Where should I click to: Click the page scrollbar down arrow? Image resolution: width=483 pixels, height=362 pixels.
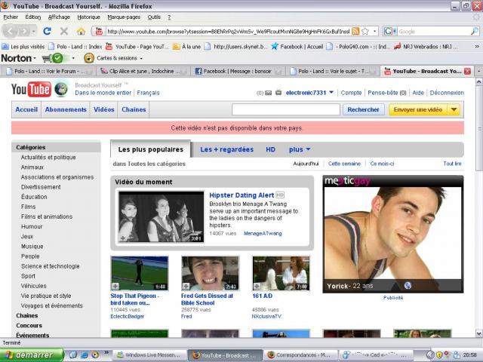coord(479,333)
